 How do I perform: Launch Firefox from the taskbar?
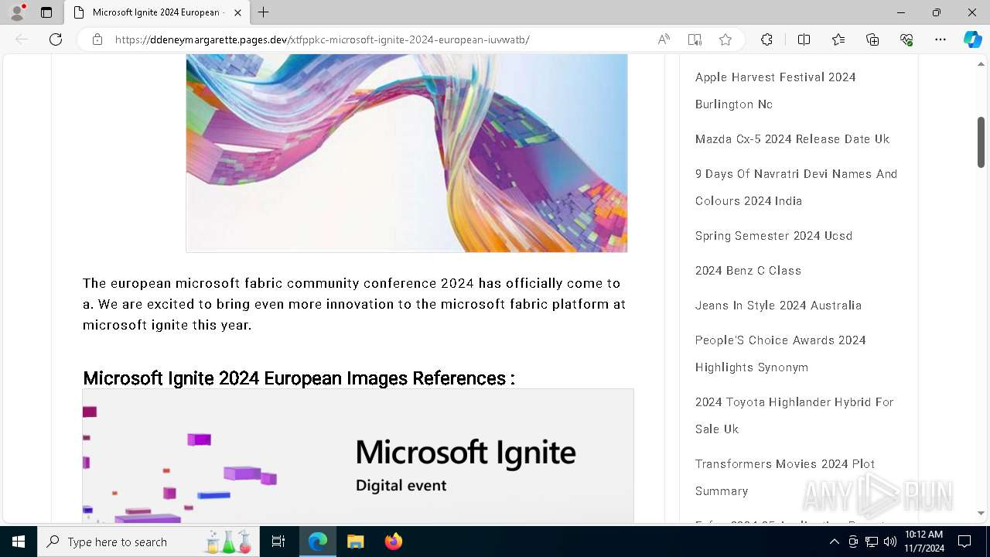(x=394, y=542)
